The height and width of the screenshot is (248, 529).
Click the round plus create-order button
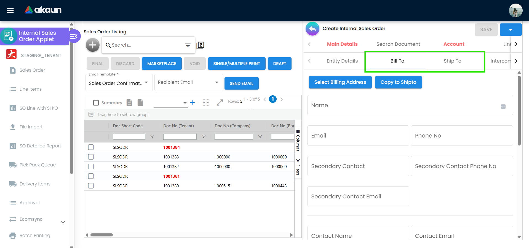pos(92,45)
